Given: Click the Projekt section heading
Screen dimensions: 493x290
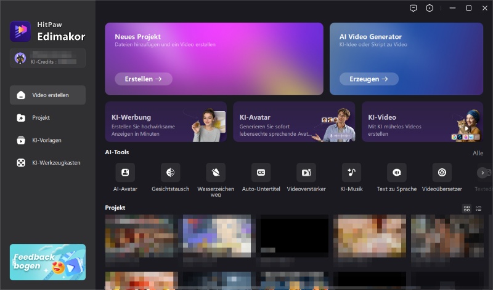Looking at the screenshot, I should pyautogui.click(x=115, y=208).
